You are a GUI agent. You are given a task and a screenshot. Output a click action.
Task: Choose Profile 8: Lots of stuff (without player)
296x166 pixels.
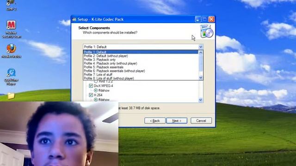pos(141,78)
